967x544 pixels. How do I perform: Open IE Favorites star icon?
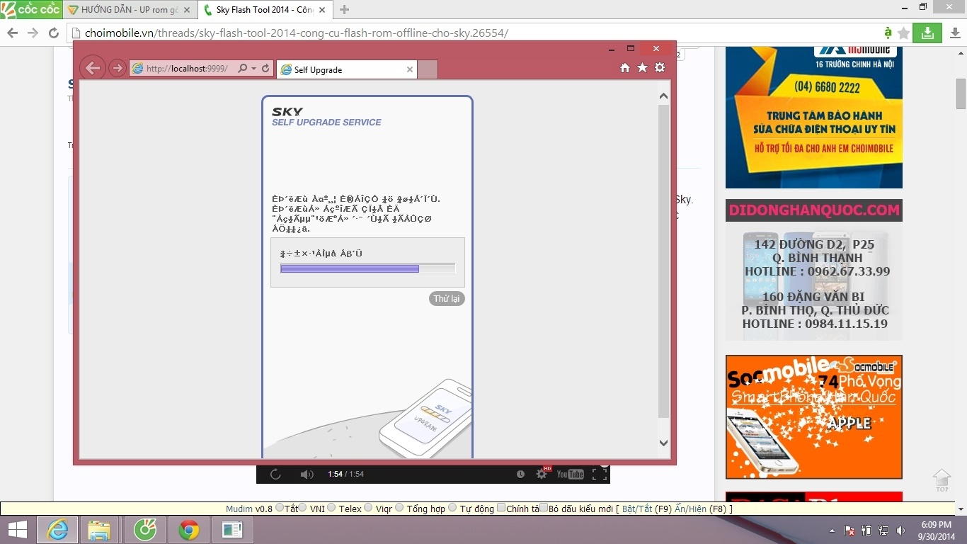click(642, 68)
